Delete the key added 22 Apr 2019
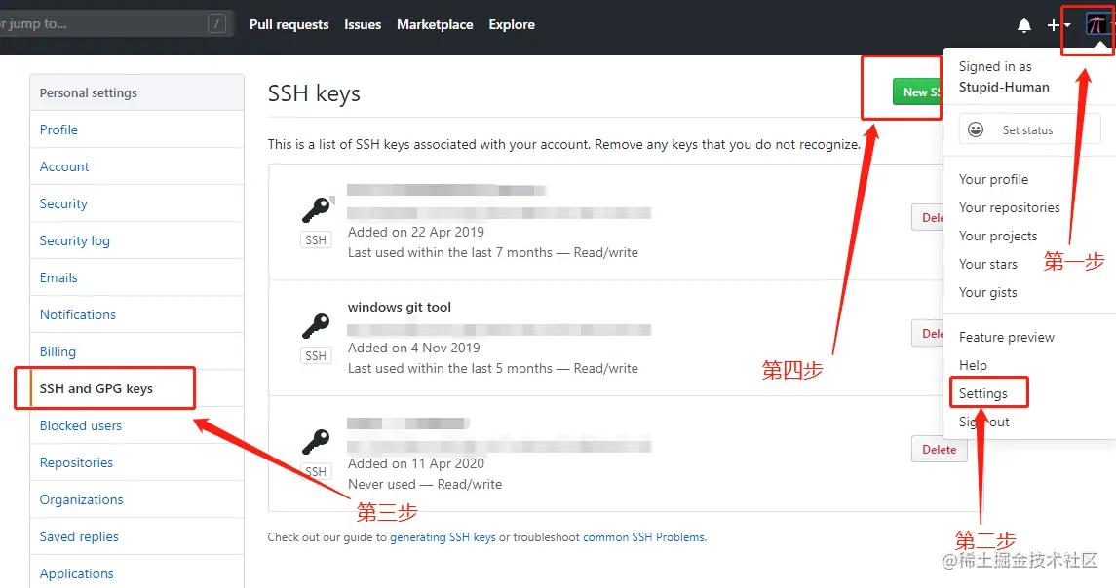This screenshot has width=1116, height=588. point(928,217)
